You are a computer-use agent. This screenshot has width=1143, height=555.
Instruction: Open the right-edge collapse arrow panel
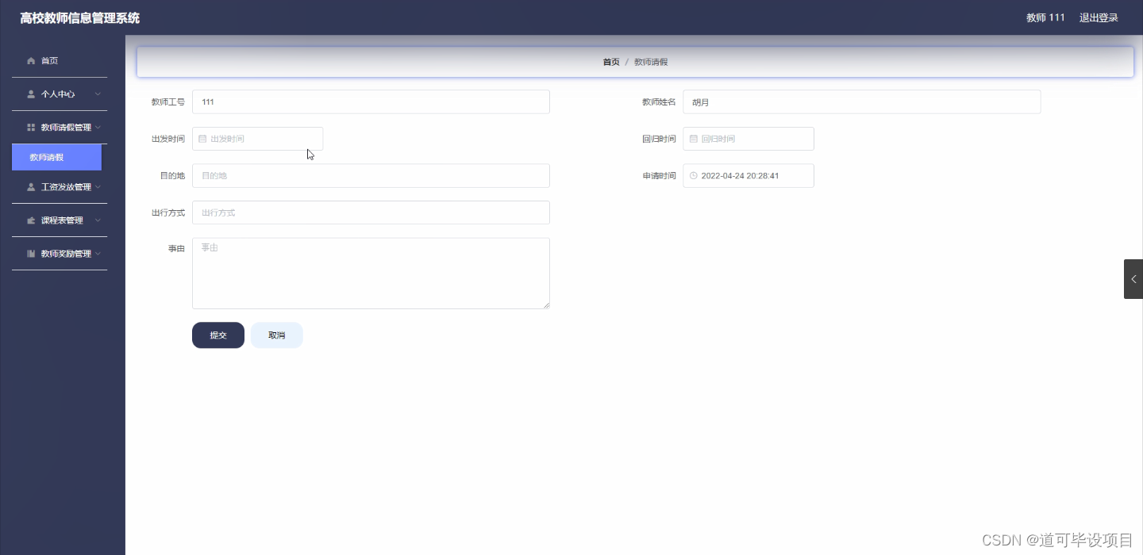point(1133,279)
